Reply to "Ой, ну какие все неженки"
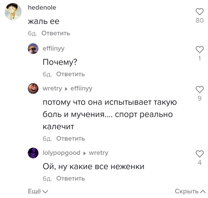The height and width of the screenshot is (198, 208). tap(70, 178)
